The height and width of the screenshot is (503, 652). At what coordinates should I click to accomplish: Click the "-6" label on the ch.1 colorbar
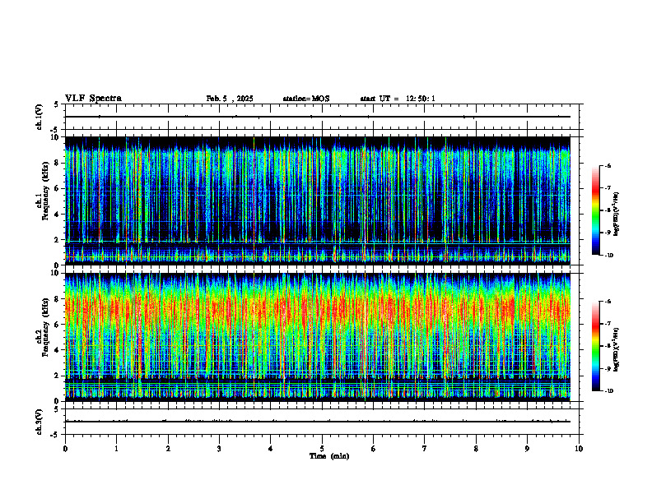pyautogui.click(x=608, y=165)
